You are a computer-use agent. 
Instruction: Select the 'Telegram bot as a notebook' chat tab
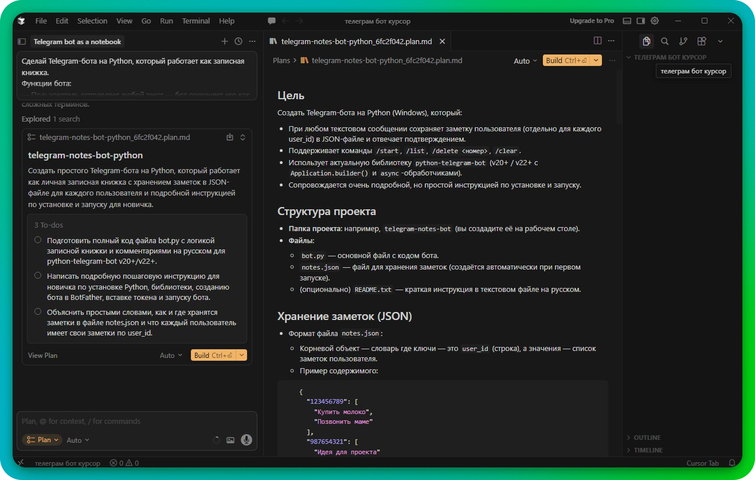click(x=77, y=42)
